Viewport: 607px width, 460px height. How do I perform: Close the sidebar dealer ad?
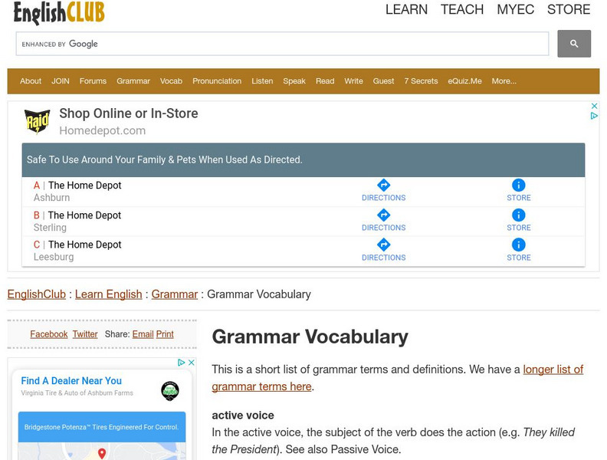[192, 363]
